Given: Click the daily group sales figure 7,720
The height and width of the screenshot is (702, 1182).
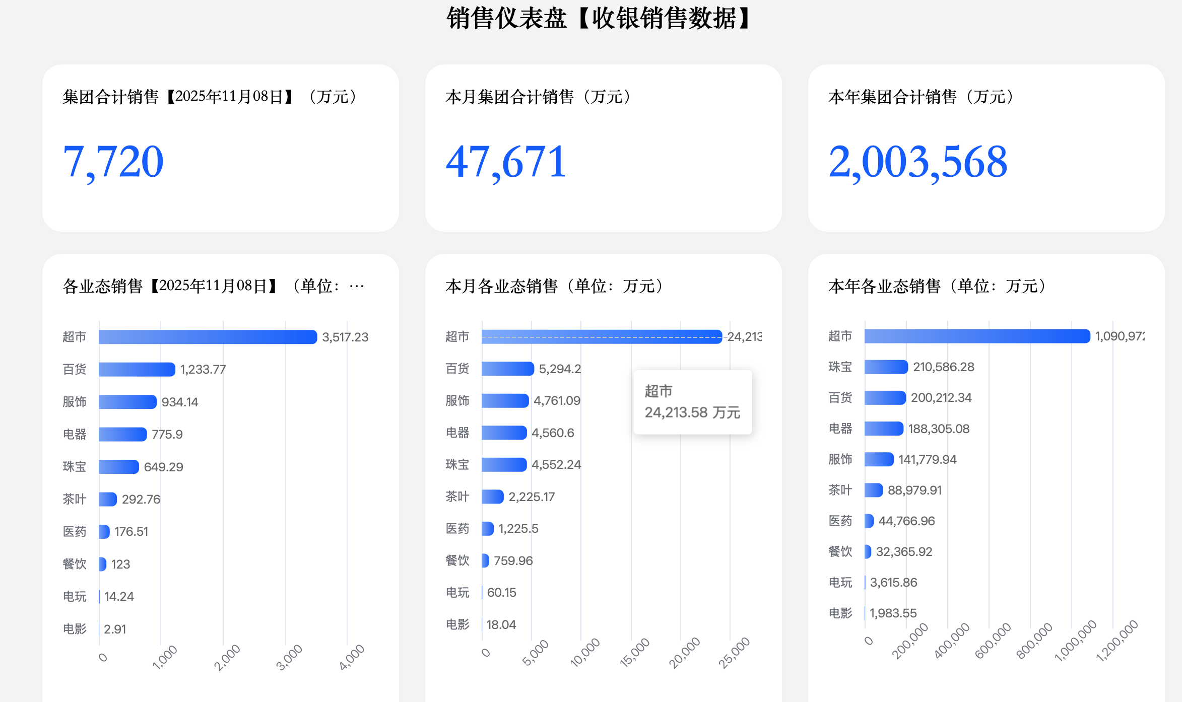Looking at the screenshot, I should tap(113, 162).
